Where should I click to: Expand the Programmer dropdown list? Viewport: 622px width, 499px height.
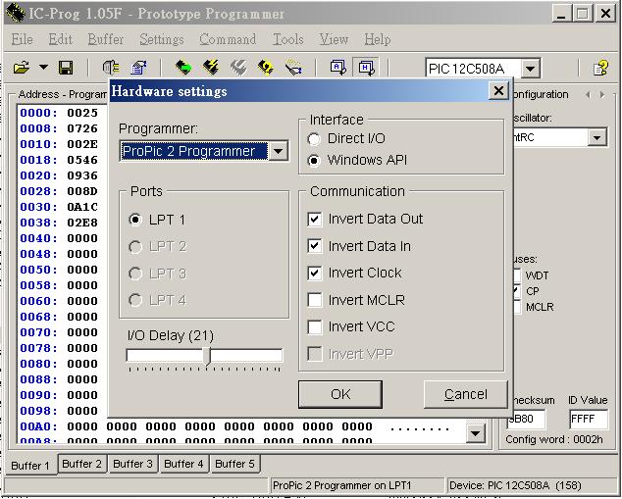(x=278, y=151)
